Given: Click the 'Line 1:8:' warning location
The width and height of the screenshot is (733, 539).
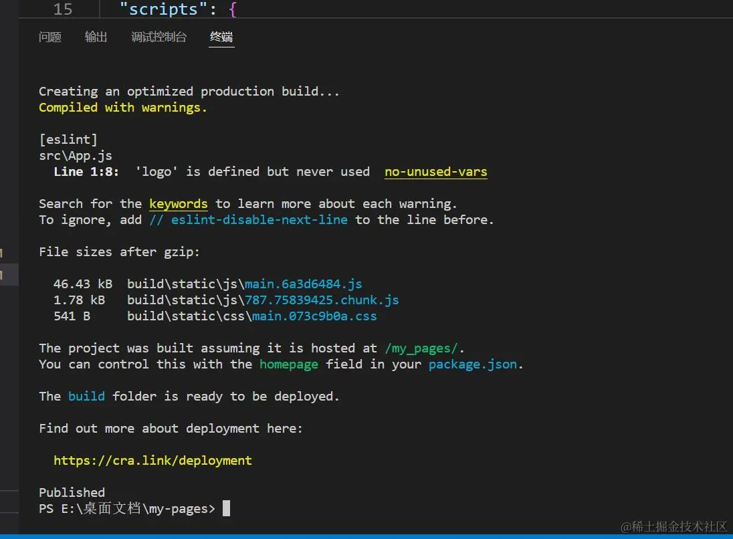Looking at the screenshot, I should tap(86, 172).
